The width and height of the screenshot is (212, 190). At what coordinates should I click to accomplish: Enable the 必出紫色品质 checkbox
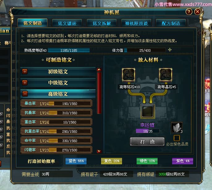click(176, 138)
